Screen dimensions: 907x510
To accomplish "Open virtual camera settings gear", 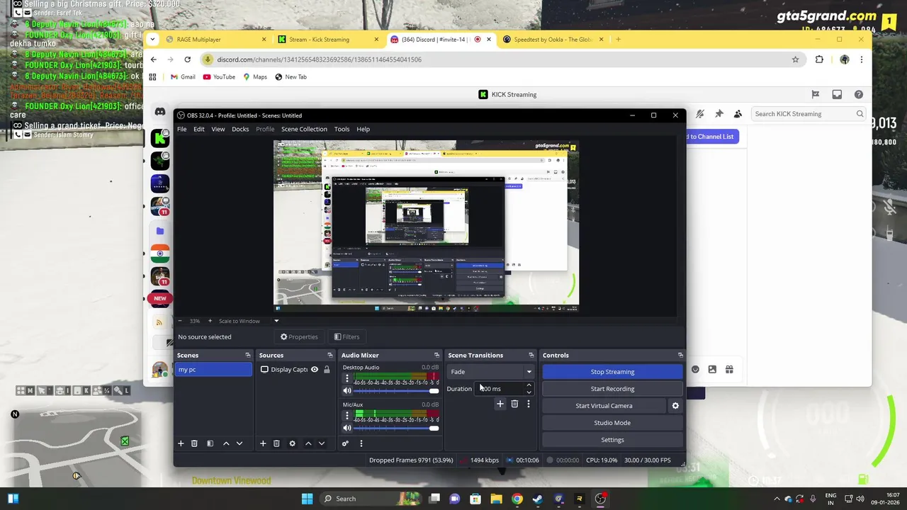I will coord(675,406).
